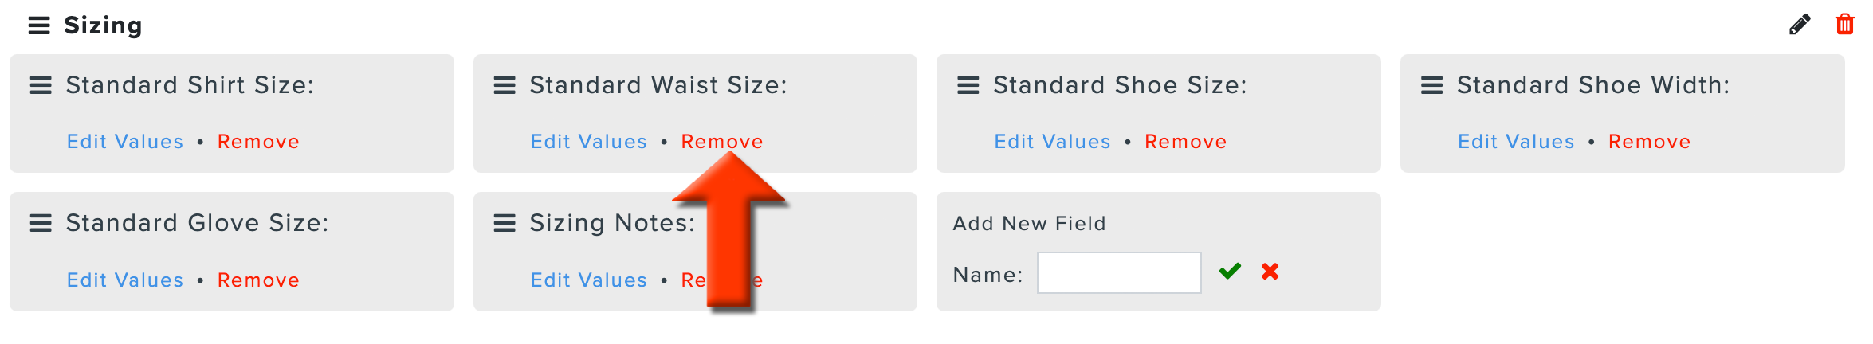Grab the handle icon for Standard Shirt Size

click(x=41, y=85)
